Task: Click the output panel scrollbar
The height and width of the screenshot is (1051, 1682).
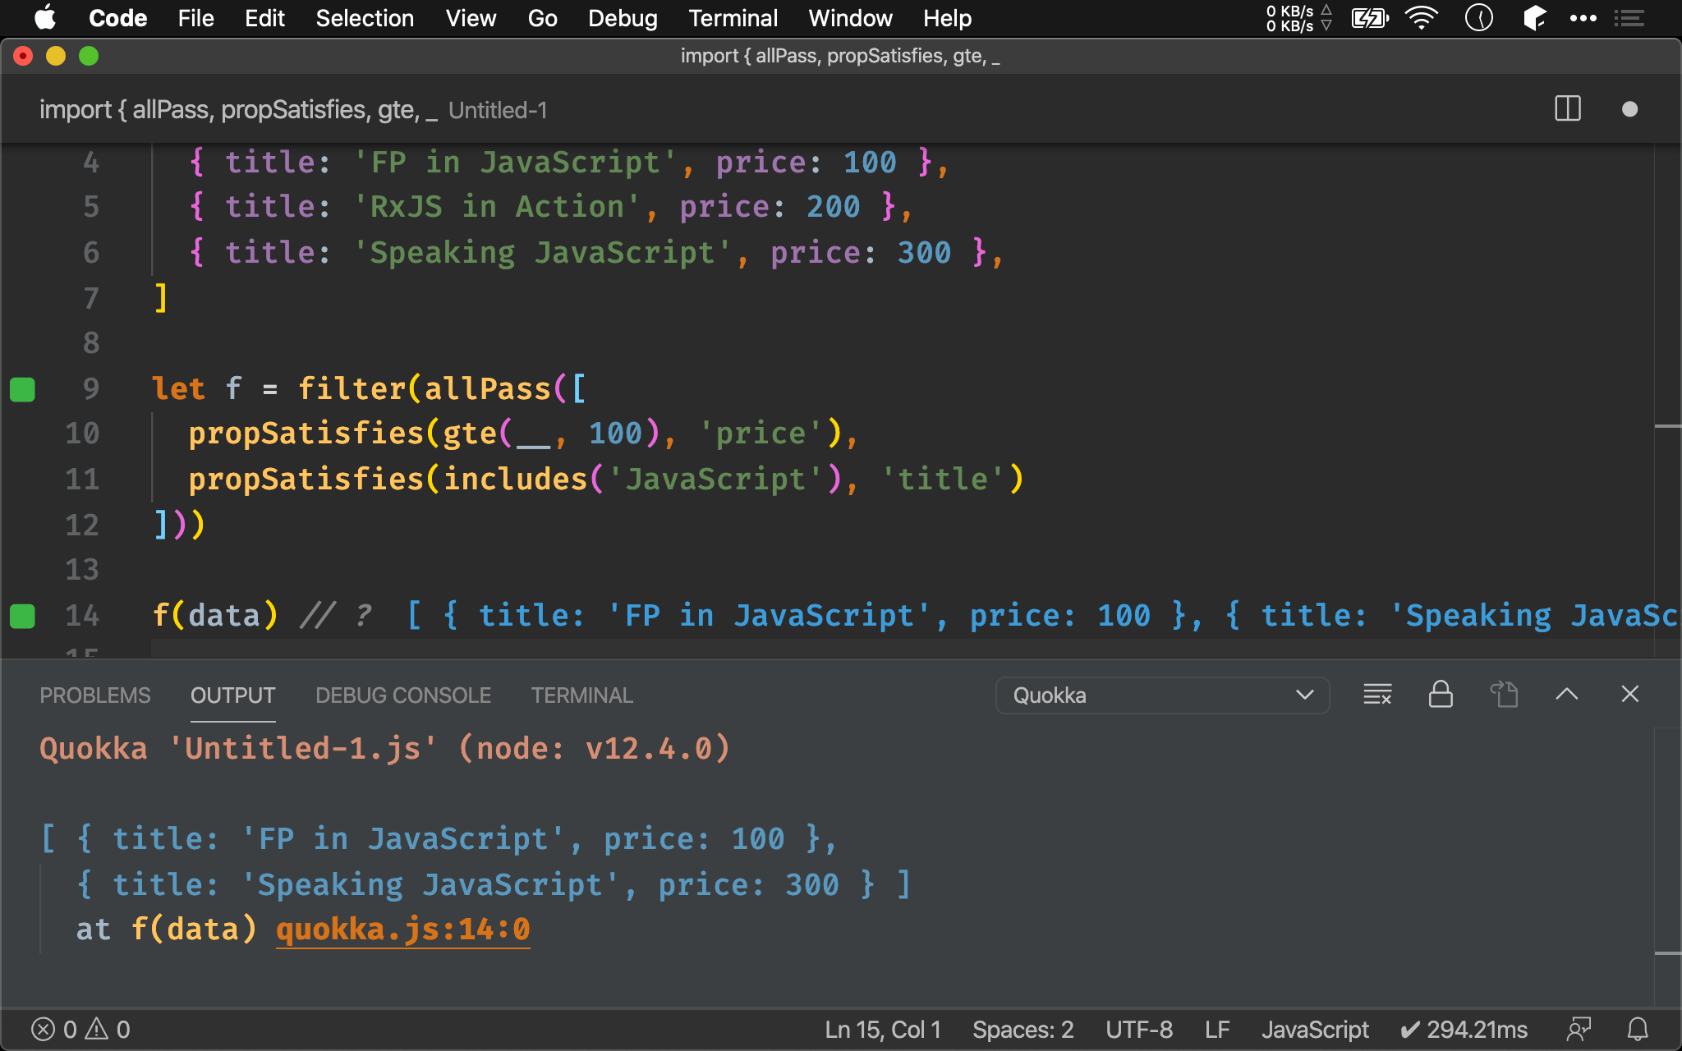Action: pyautogui.click(x=1667, y=866)
